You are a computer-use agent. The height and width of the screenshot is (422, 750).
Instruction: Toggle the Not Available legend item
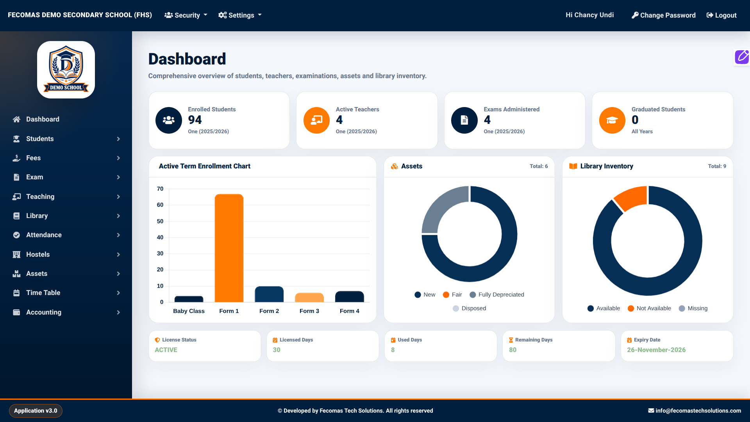click(649, 308)
